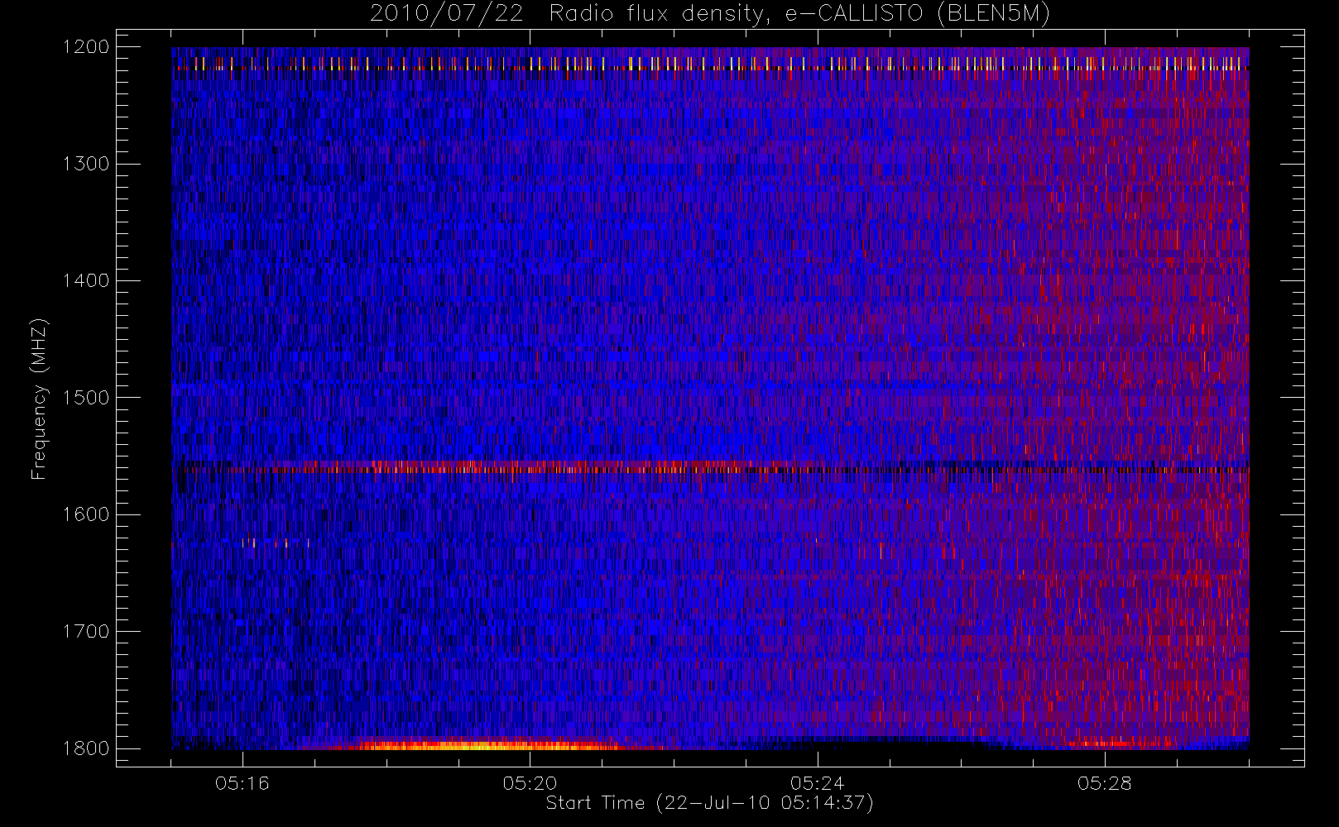Click the time tick label 05:28
Viewport: 1339px width, 827px height.
[1104, 783]
